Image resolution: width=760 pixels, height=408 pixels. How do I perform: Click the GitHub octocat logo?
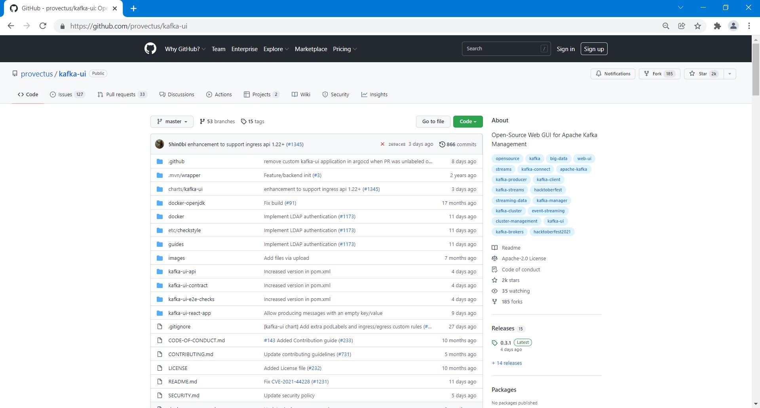click(x=150, y=49)
